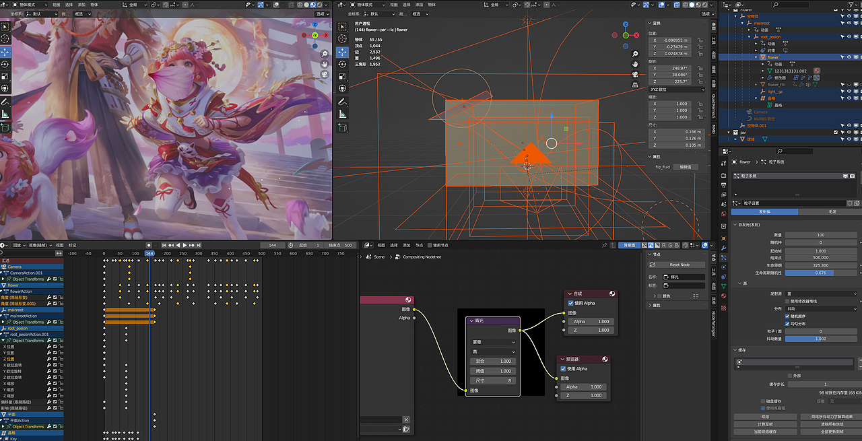Open the Physics properties tab icon
This screenshot has height=441, width=862.
[x=723, y=267]
